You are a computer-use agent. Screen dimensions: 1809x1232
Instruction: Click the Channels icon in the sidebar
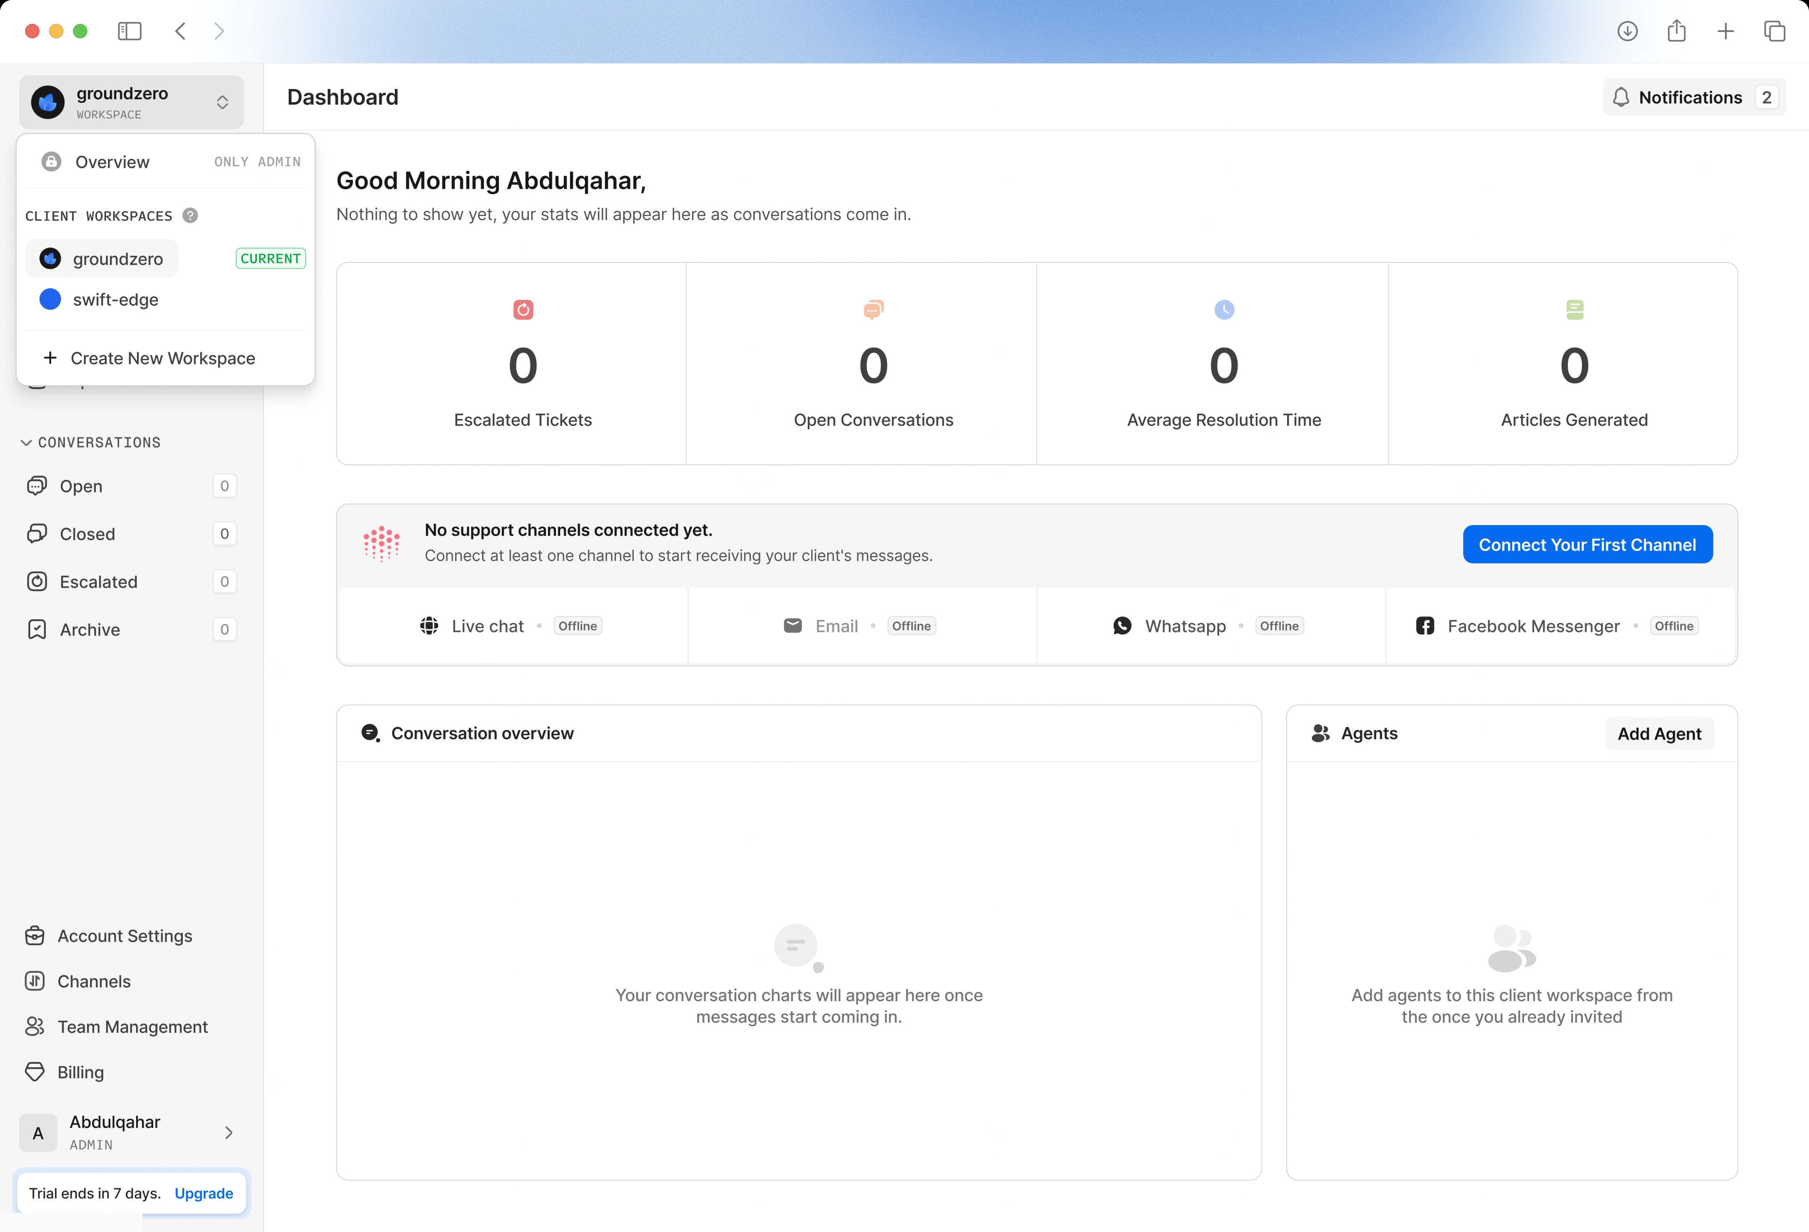pos(35,981)
